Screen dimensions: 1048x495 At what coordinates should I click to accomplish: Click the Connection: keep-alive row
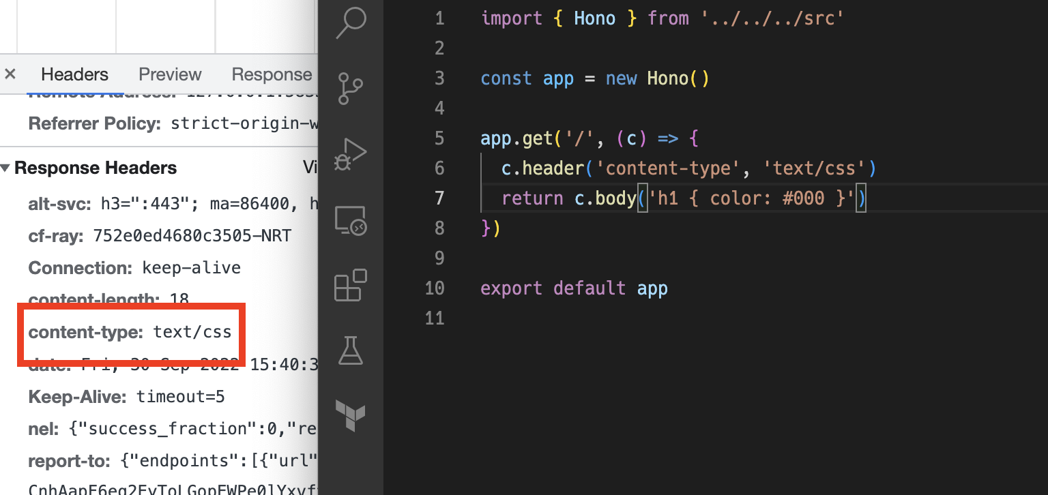click(x=134, y=268)
